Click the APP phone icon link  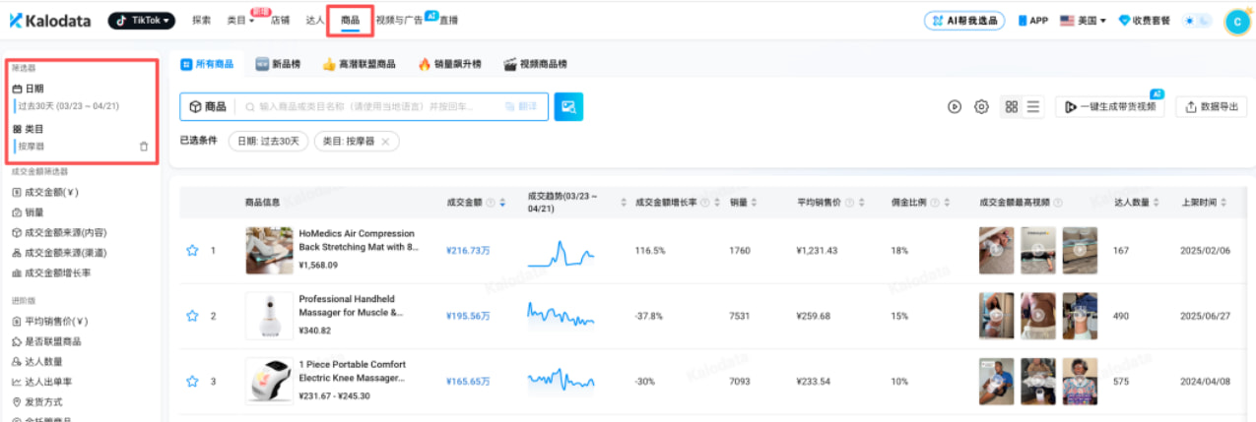[x=1032, y=20]
